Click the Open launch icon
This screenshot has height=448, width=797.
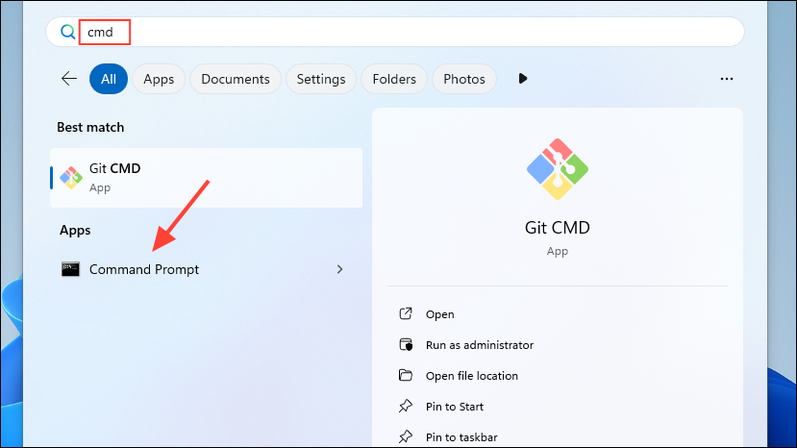tap(405, 313)
